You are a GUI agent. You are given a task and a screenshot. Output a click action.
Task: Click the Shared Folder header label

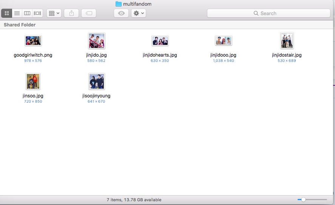point(20,25)
